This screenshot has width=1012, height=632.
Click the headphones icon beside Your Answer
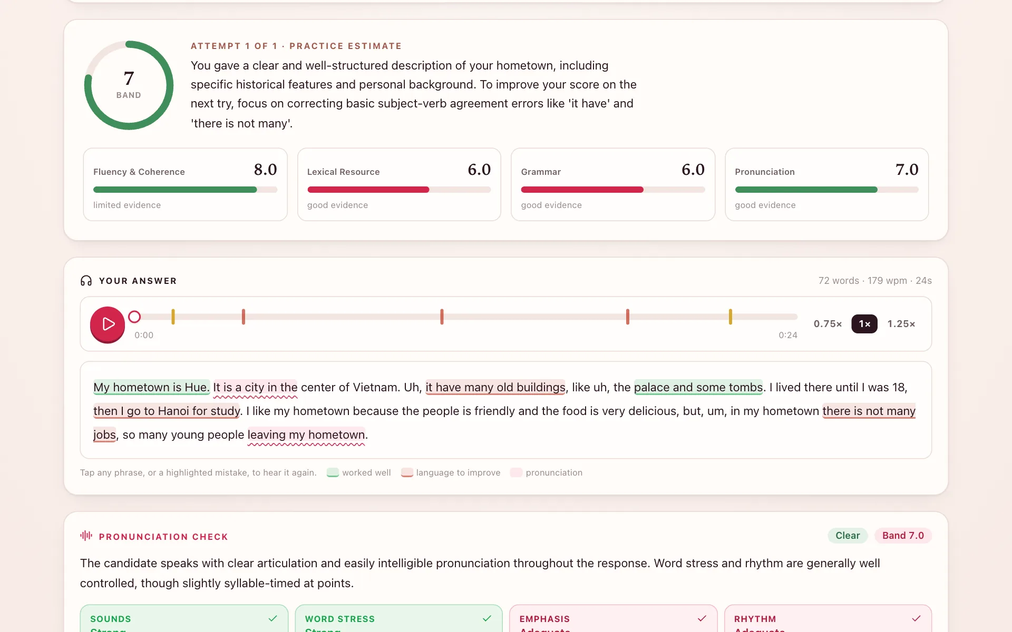coord(86,281)
